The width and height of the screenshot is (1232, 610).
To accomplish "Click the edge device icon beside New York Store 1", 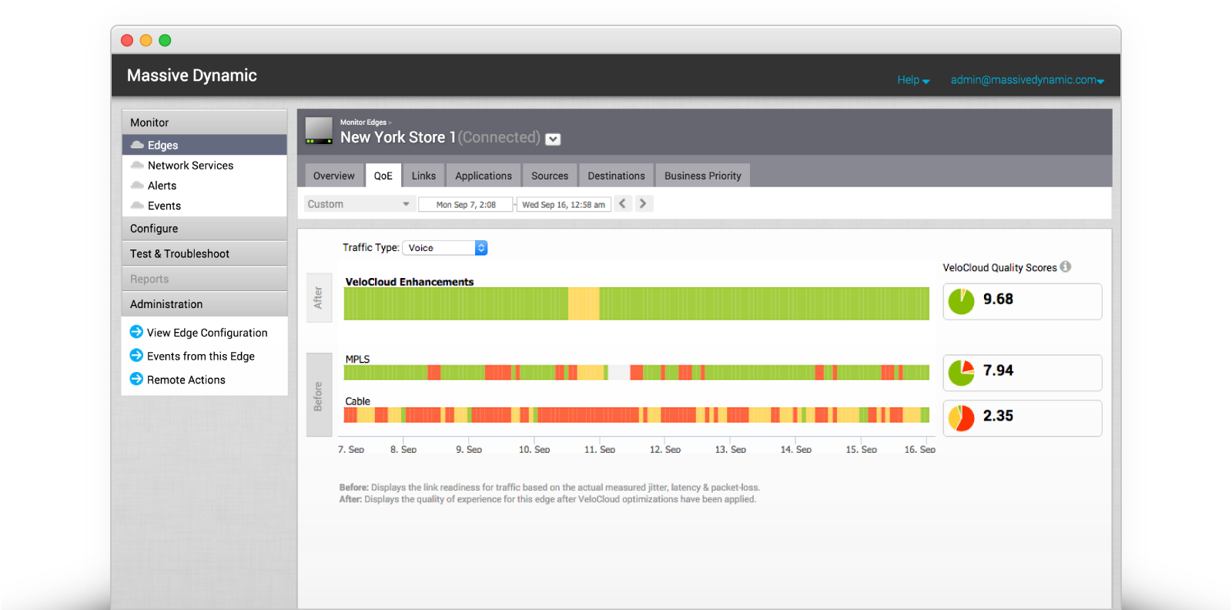I will pos(319,131).
